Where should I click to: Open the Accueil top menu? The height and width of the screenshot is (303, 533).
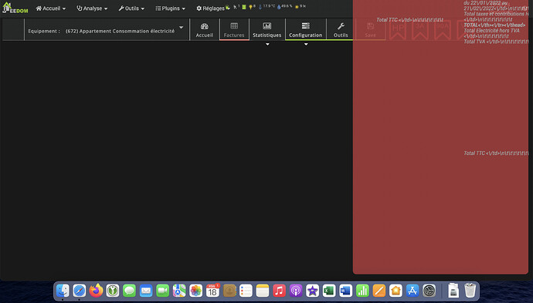51,8
